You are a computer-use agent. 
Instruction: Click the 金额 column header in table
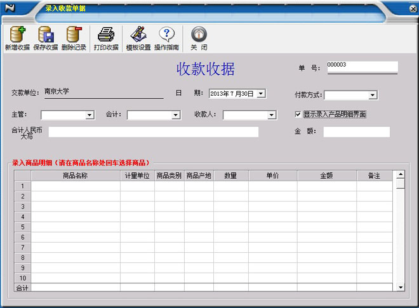click(x=326, y=176)
